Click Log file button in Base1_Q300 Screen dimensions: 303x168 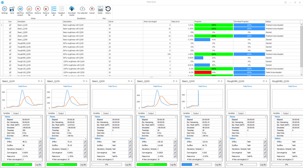[218, 165]
